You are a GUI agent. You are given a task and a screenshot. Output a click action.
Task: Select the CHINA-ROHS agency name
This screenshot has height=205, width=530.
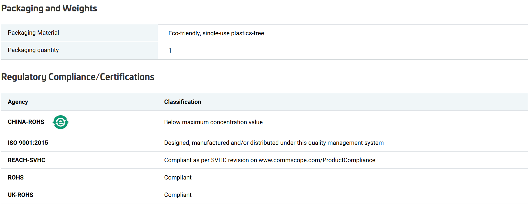26,122
